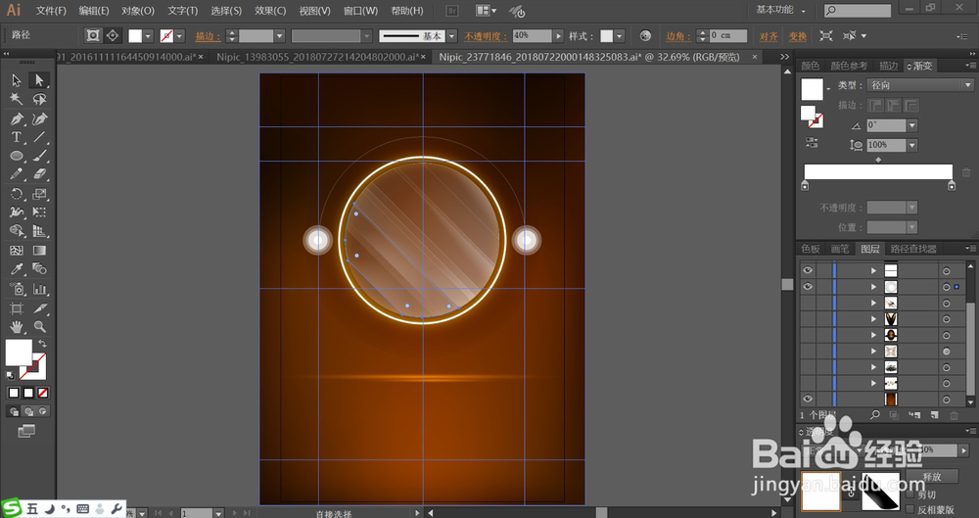Open the 文件(F) menu

(51, 11)
